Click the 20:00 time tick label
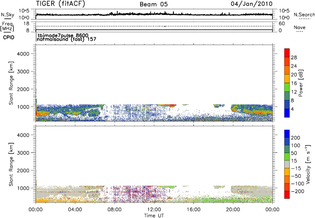Image resolution: width=315 pixels, height=218 pixels. click(233, 210)
